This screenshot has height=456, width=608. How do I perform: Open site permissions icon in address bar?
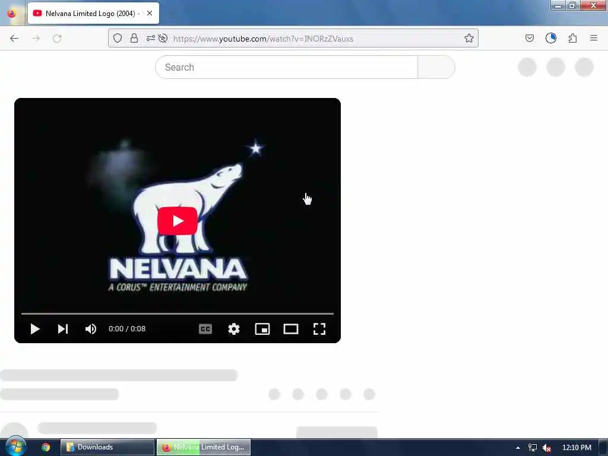pyautogui.click(x=150, y=38)
